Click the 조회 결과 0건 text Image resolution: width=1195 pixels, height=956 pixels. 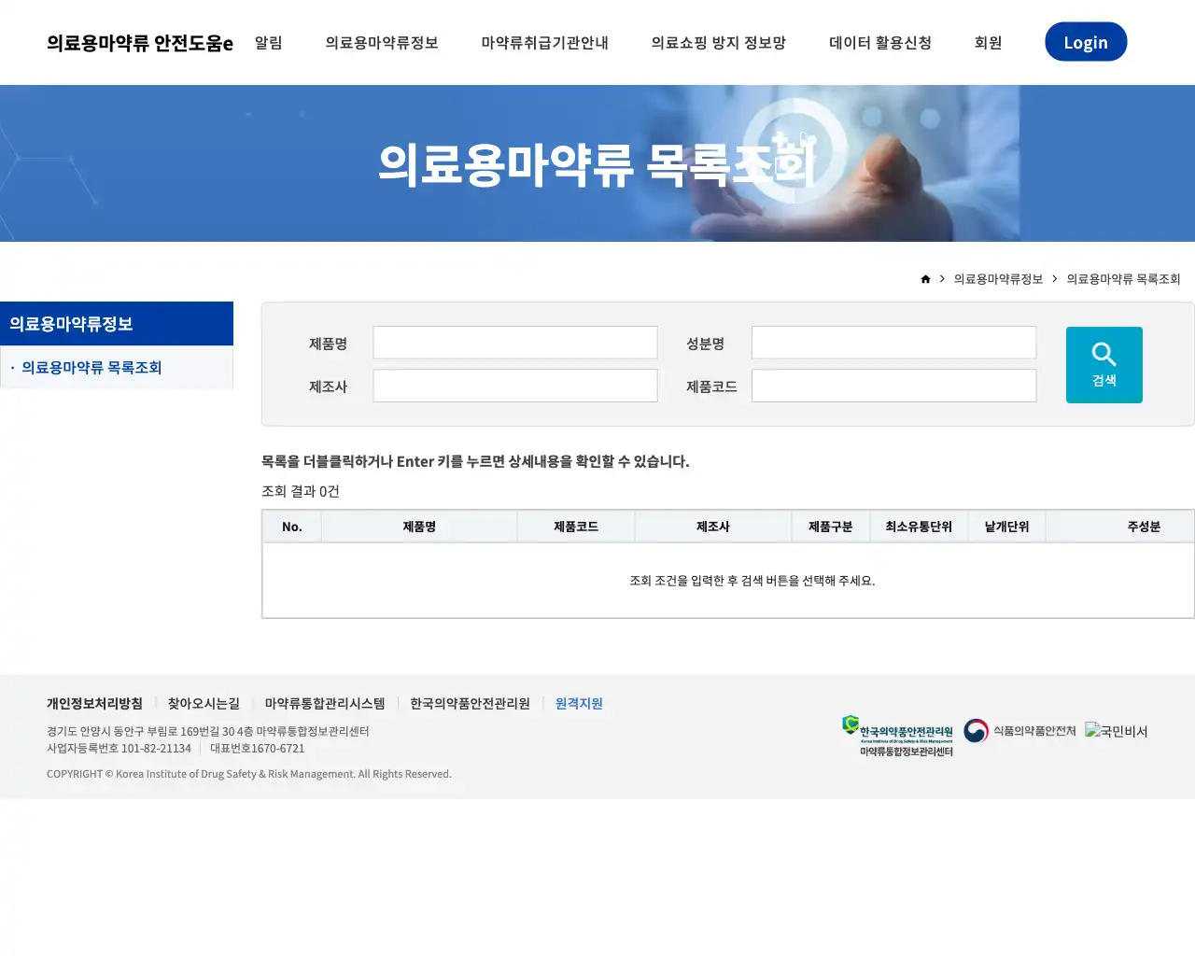pyautogui.click(x=301, y=491)
